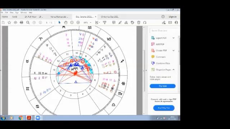Click the fill and sign pen icon at right
230x129 pixels.
[164, 23]
